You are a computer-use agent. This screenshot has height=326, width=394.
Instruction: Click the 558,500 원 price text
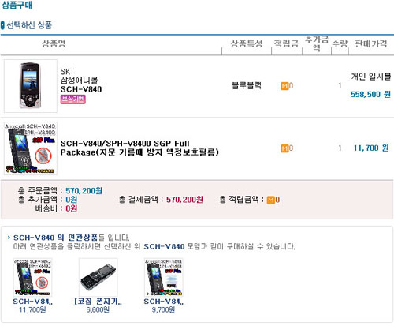coord(370,94)
